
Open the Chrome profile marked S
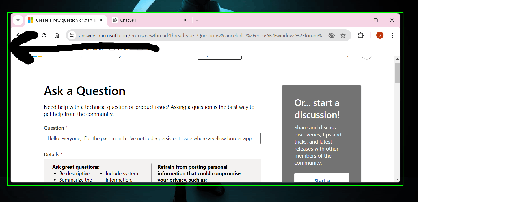point(380,35)
